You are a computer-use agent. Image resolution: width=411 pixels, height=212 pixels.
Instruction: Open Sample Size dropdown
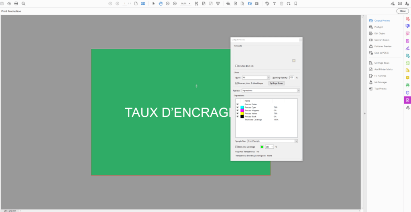273,141
